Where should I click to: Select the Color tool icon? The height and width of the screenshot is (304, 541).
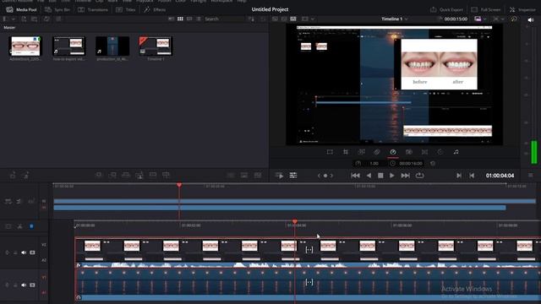pyautogui.click(x=440, y=152)
